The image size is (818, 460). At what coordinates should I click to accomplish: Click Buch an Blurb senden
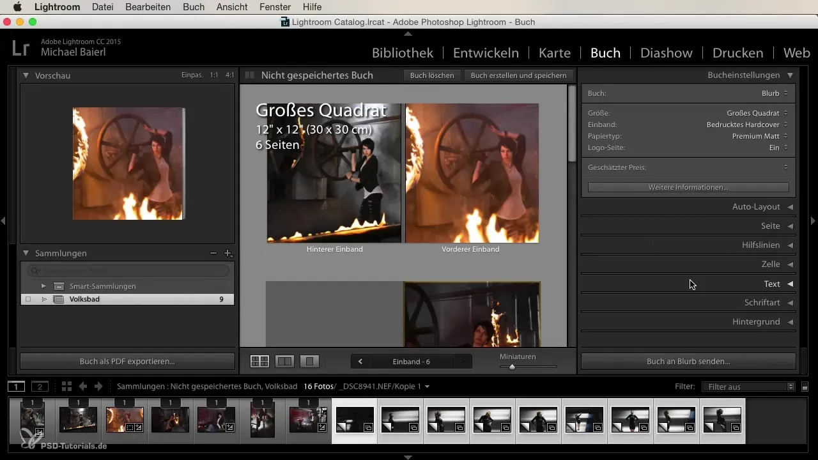coord(688,362)
